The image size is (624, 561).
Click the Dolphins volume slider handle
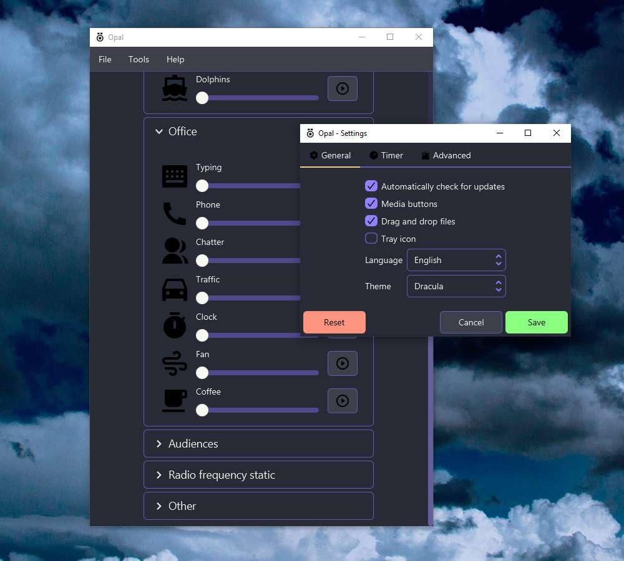coord(202,98)
